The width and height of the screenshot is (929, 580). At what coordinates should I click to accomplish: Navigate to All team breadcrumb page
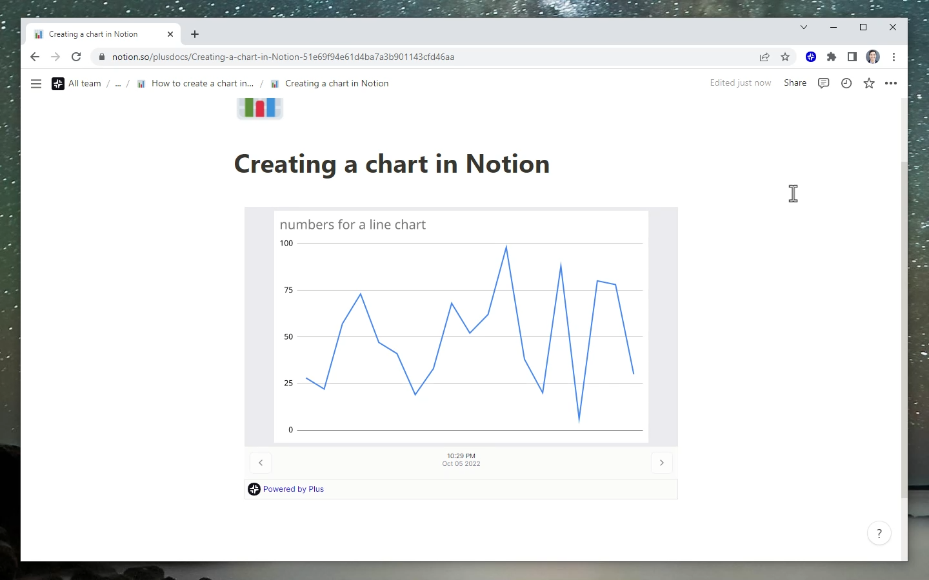pos(84,83)
